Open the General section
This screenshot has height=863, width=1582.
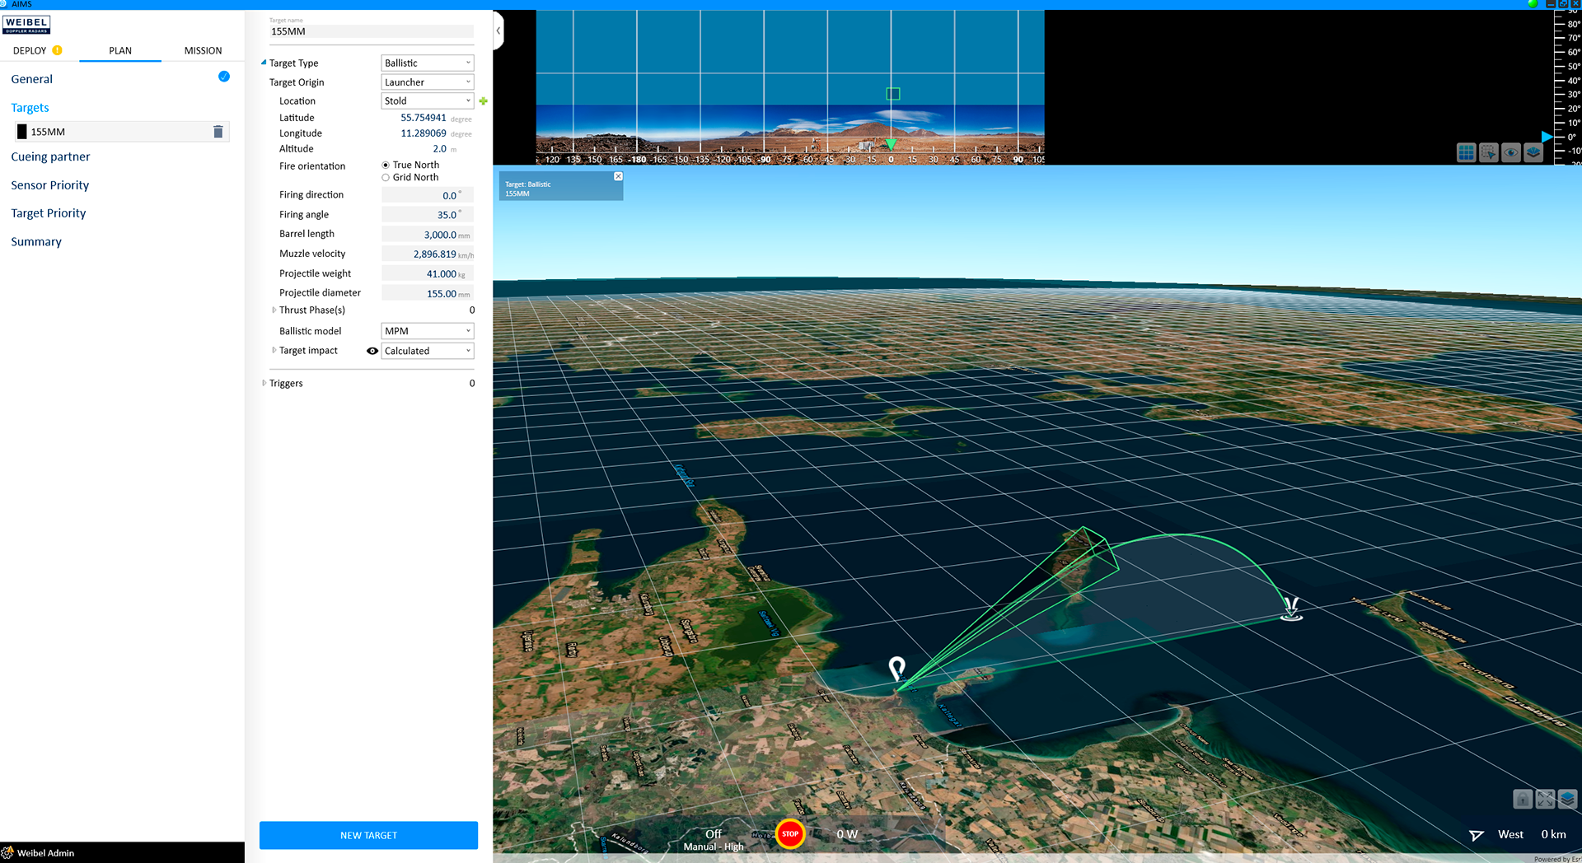click(32, 79)
